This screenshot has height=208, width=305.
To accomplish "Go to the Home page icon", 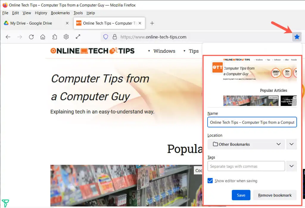I will pos(43,37).
